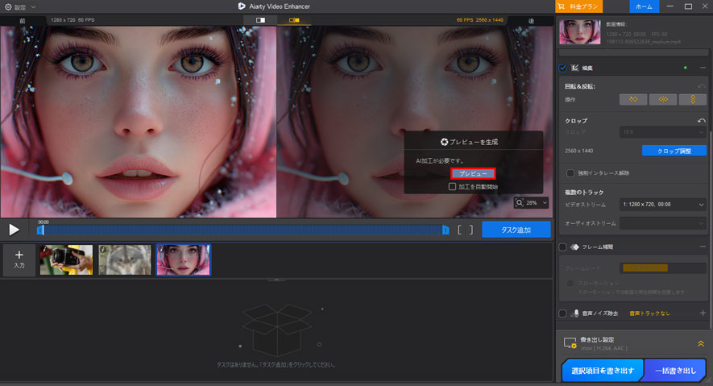The height and width of the screenshot is (386, 713).
Task: Click the クロップ調整 crop adjust button
Action: click(674, 151)
